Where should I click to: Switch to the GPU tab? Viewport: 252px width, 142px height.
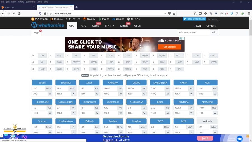tap(72, 25)
